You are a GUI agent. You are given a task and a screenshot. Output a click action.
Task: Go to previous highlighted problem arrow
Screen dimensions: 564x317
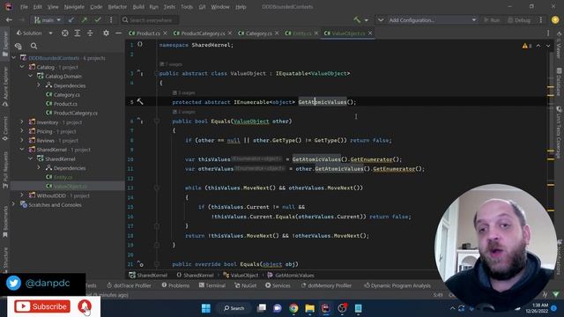538,46
